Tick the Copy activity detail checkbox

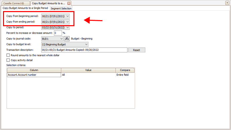pyautogui.click(x=8, y=60)
